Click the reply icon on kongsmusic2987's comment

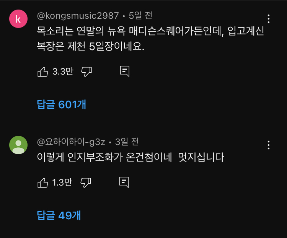pyautogui.click(x=125, y=72)
